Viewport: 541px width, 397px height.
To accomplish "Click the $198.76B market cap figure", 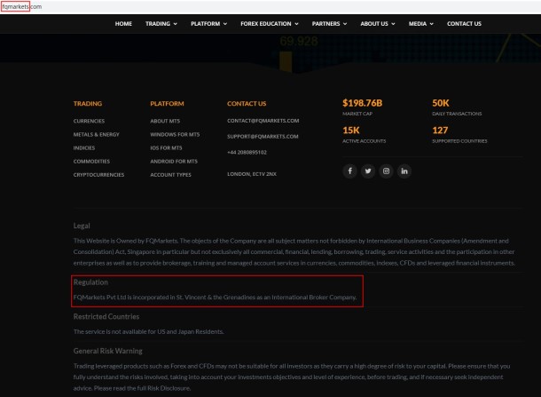I will click(362, 103).
